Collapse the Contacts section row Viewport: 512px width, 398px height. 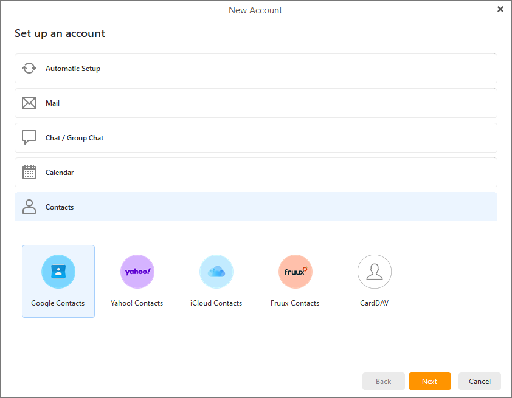click(x=255, y=207)
